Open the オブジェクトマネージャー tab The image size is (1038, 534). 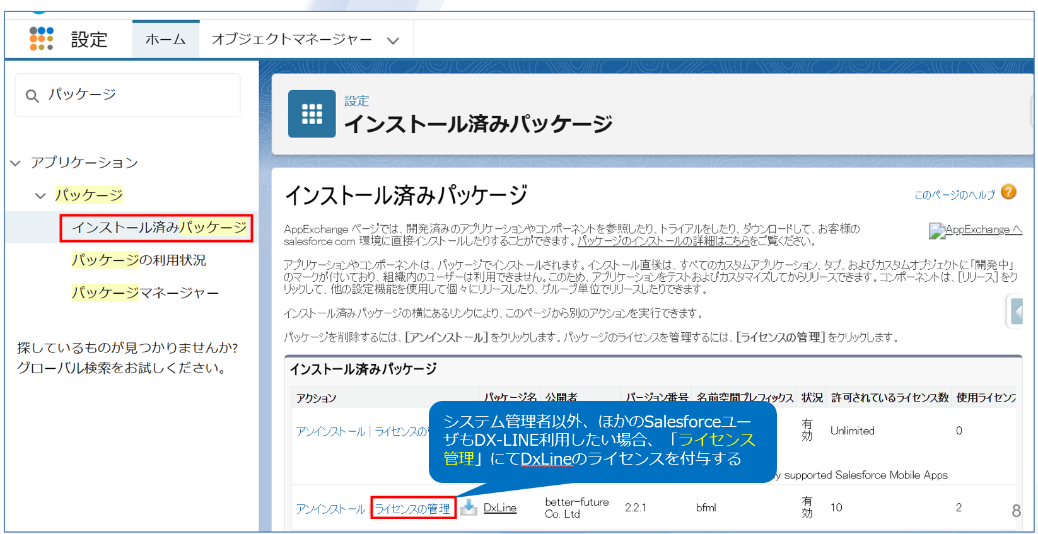(x=291, y=40)
